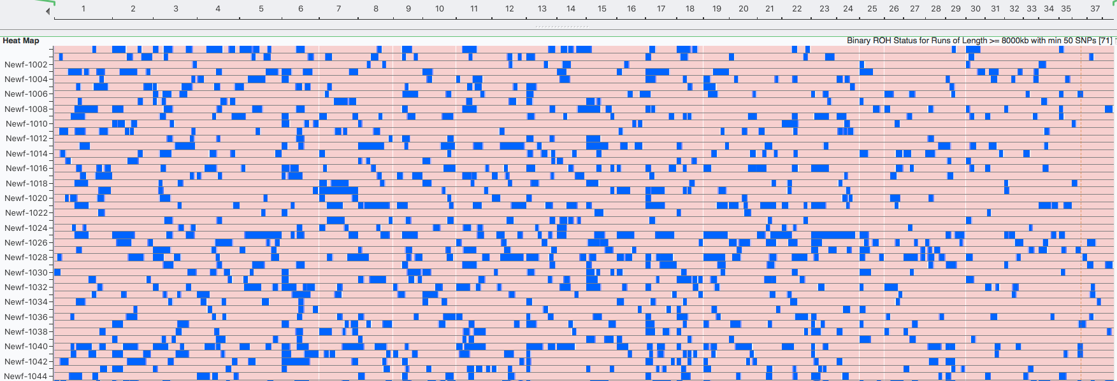
Task: Select sample row Newf-1018
Action: (x=27, y=183)
